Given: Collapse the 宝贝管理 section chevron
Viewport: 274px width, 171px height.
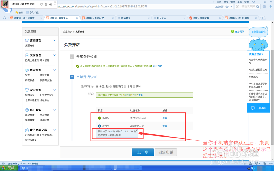Looking at the screenshot, I should point(54,90).
